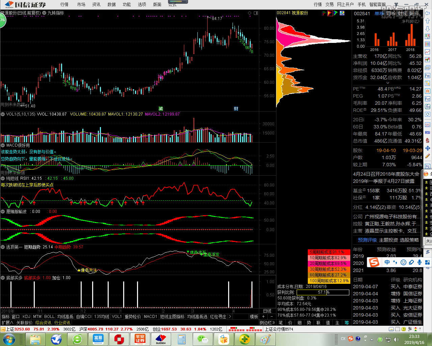The height and width of the screenshot is (346, 432).
Task: Collapse the 逃顶第一 panel arrow
Action: [3, 247]
